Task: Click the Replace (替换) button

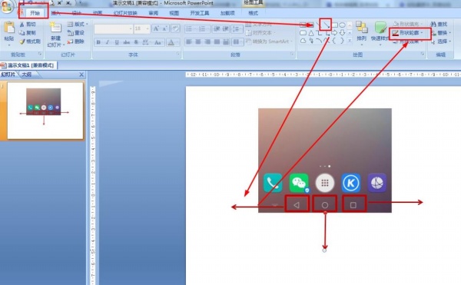Action: (x=441, y=32)
